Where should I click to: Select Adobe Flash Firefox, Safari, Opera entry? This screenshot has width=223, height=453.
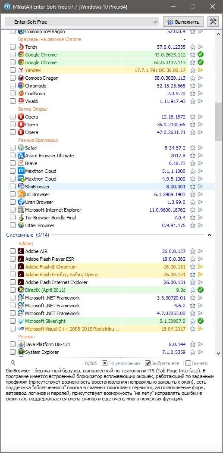click(x=61, y=275)
